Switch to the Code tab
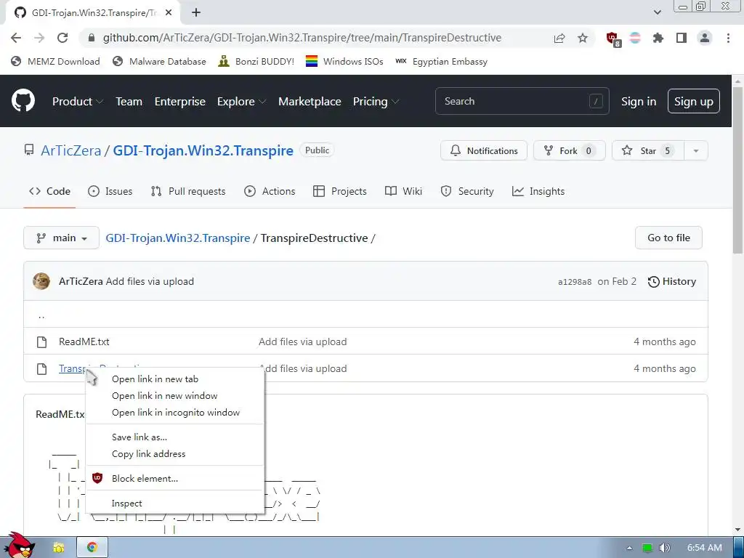The width and height of the screenshot is (744, 558). pos(49,191)
